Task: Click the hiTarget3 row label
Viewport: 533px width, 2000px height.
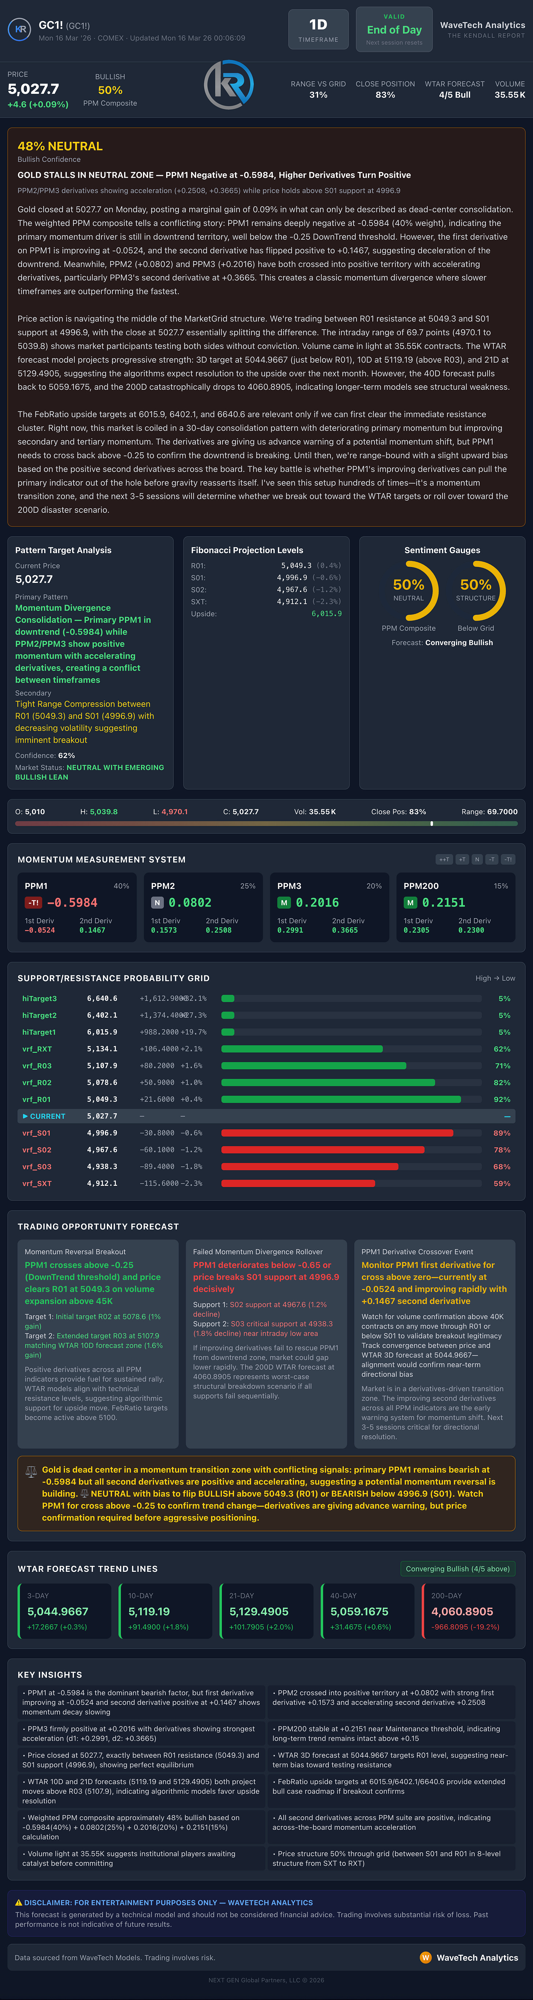Action: pyautogui.click(x=40, y=999)
